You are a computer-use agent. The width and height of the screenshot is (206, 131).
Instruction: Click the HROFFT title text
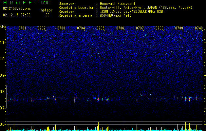(x=20, y=3)
